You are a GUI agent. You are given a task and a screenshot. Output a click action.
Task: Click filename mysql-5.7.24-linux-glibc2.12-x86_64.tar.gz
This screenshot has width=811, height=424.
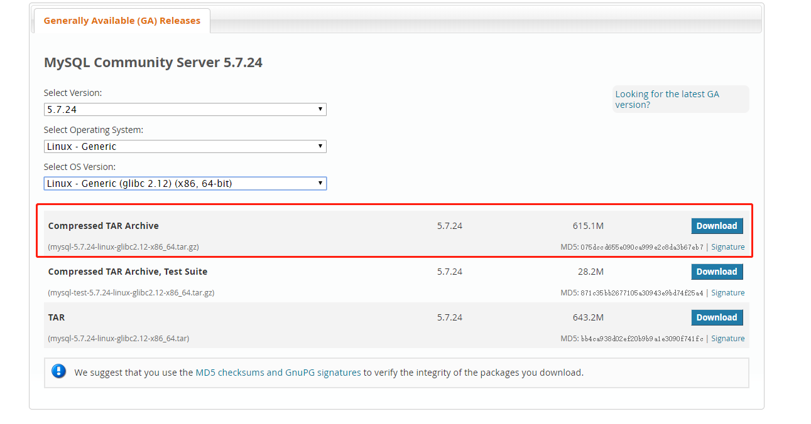click(124, 247)
